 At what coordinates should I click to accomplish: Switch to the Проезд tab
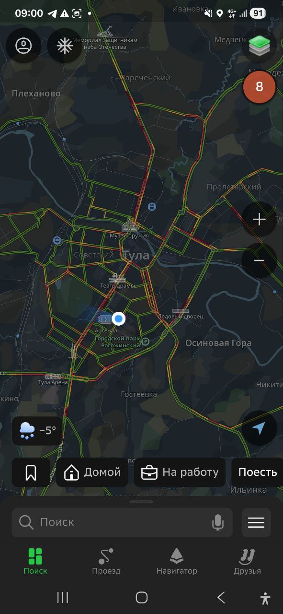[x=106, y=562]
